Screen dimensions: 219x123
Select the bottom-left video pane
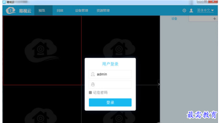[x=42, y=104]
